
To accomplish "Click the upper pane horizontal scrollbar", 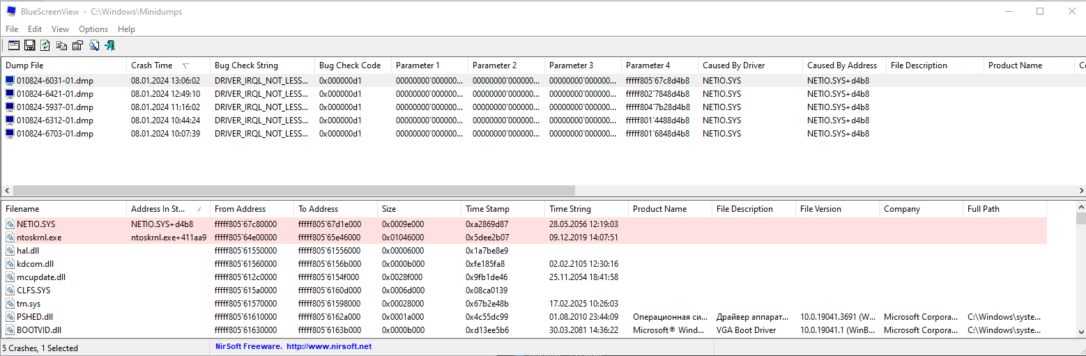I will (293, 190).
